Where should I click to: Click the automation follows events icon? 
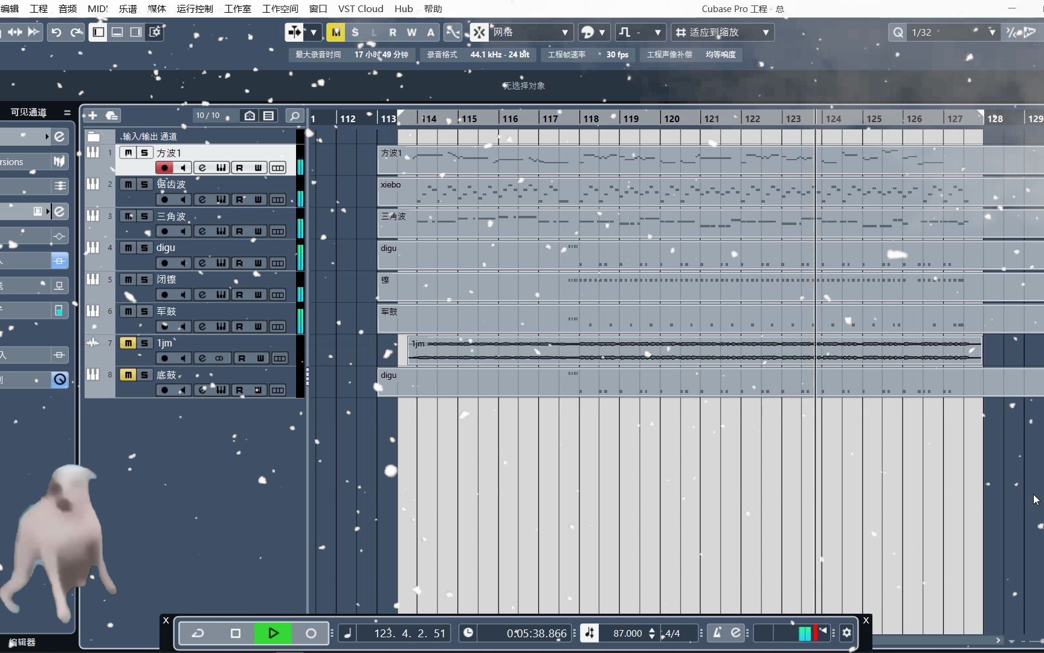coord(453,33)
